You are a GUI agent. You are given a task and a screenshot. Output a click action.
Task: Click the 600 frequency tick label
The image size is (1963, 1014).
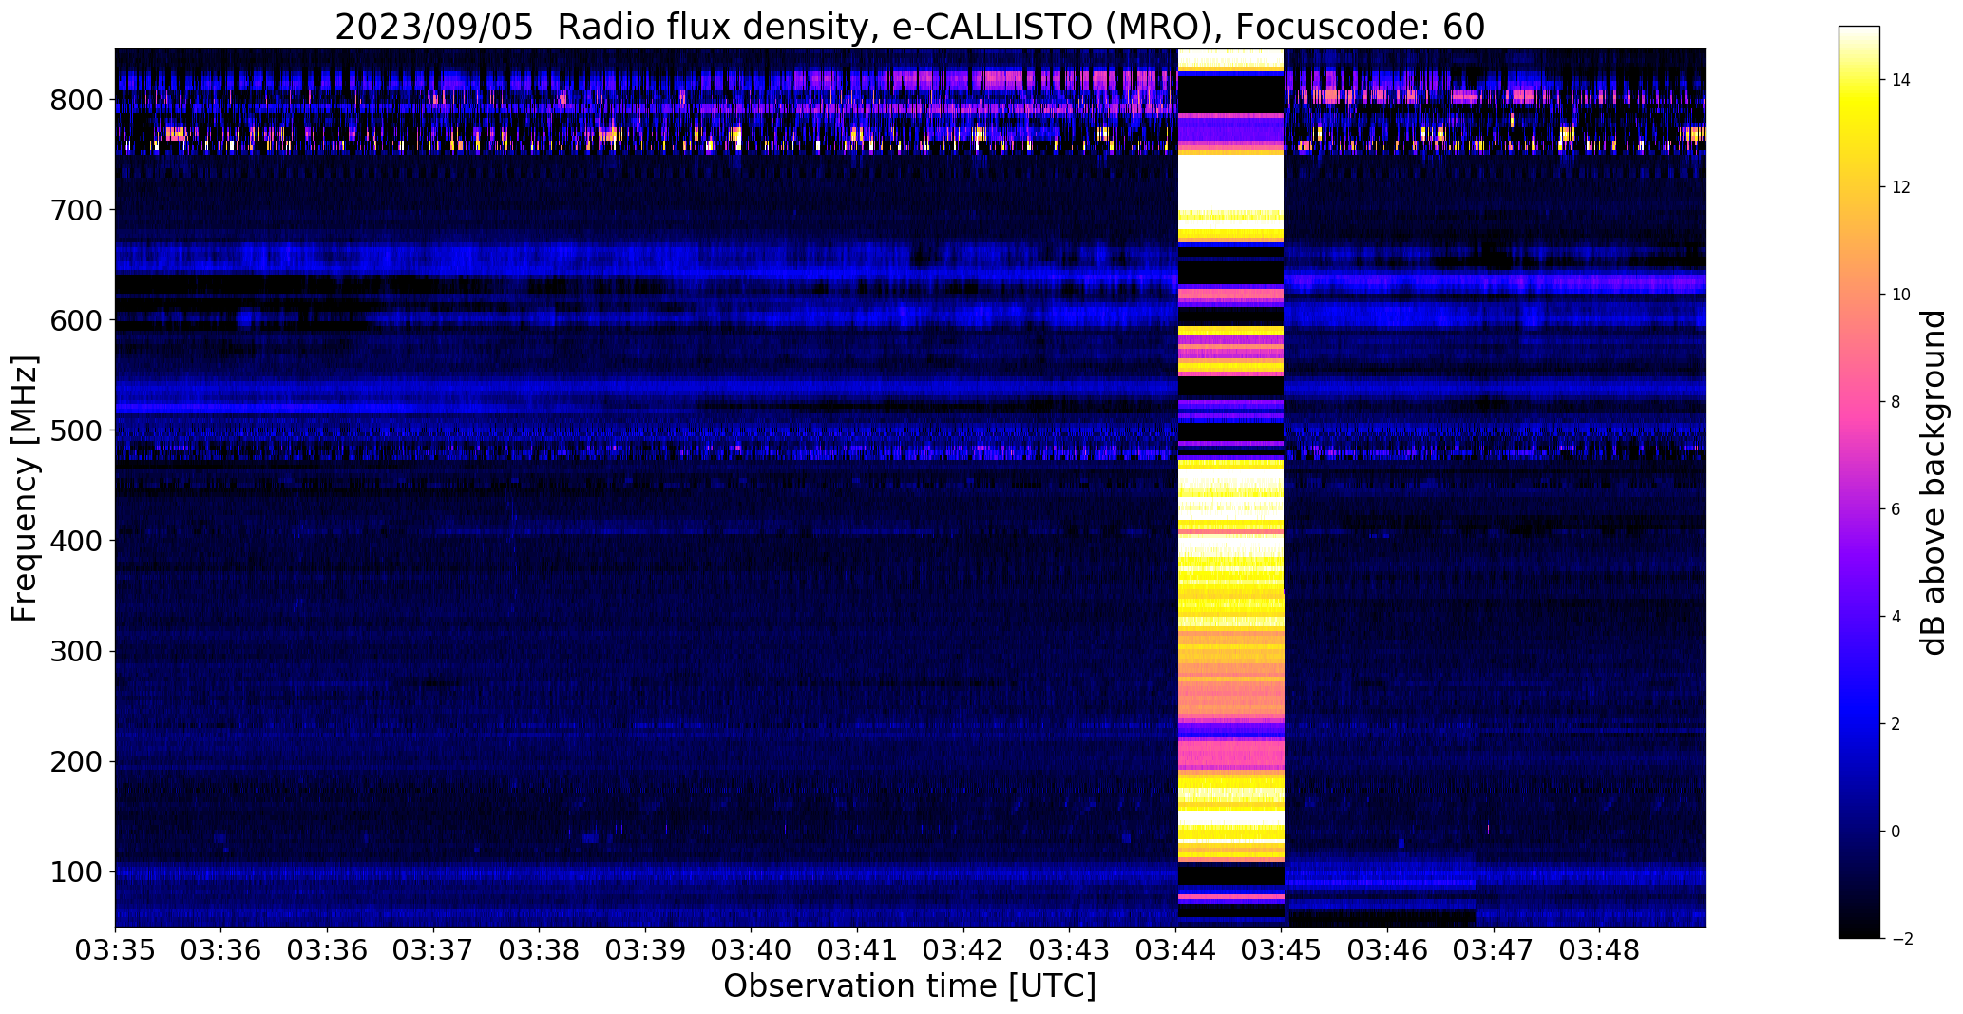tap(76, 320)
